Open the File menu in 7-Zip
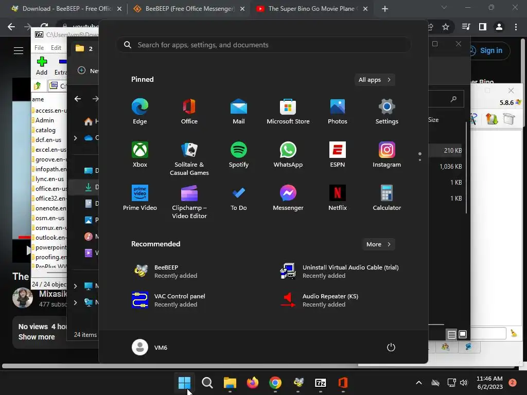Image resolution: width=527 pixels, height=395 pixels. point(39,48)
